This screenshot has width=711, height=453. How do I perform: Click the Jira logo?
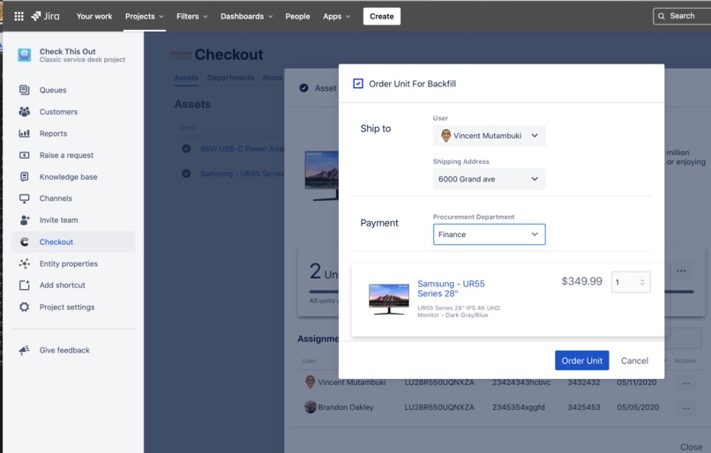(x=45, y=17)
